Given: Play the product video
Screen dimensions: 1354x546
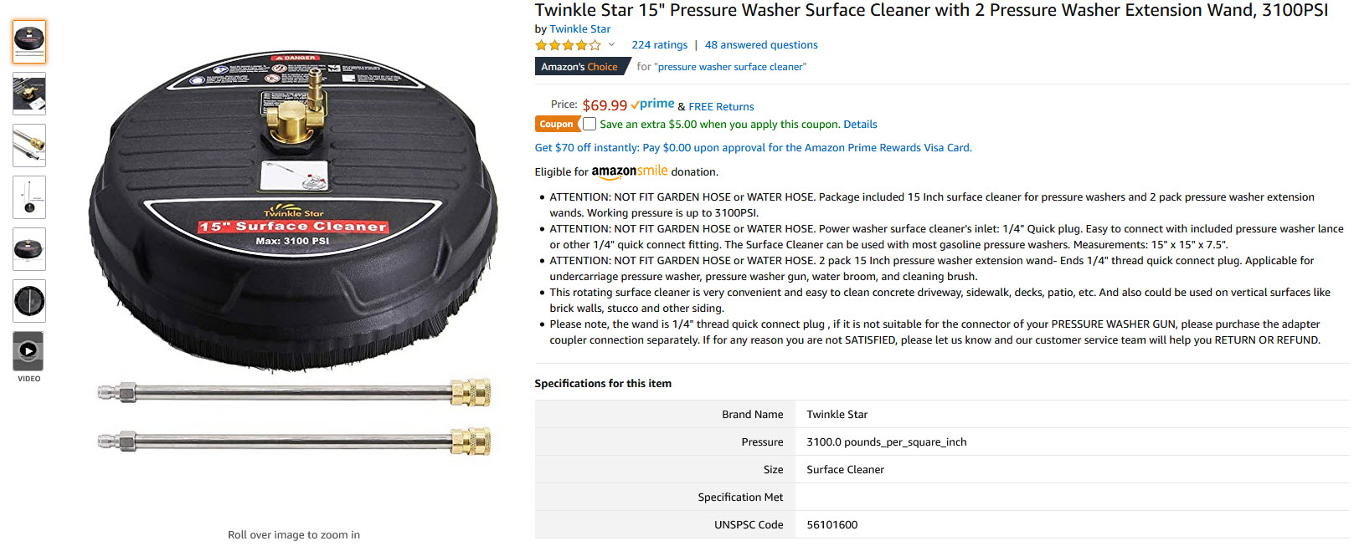Looking at the screenshot, I should coord(28,351).
